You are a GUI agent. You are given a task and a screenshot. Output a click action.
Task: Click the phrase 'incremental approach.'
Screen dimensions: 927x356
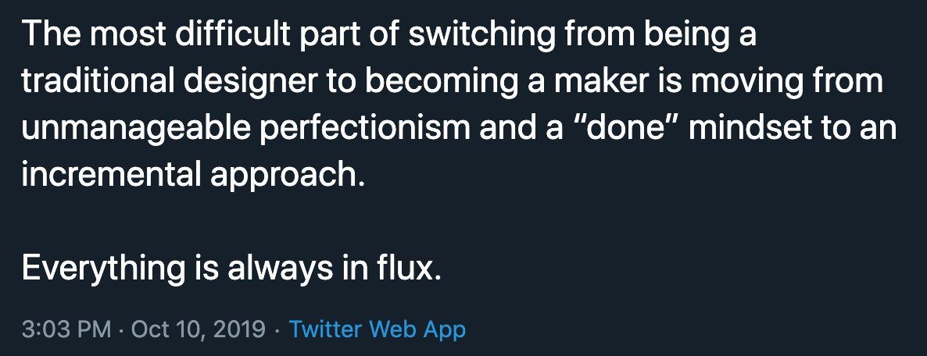[x=193, y=175]
